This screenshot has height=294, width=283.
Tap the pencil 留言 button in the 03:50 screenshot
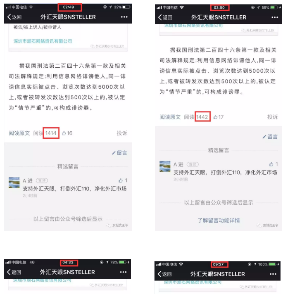pos(270,137)
